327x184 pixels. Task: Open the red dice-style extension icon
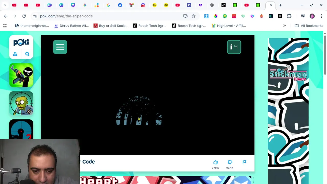tap(234, 16)
